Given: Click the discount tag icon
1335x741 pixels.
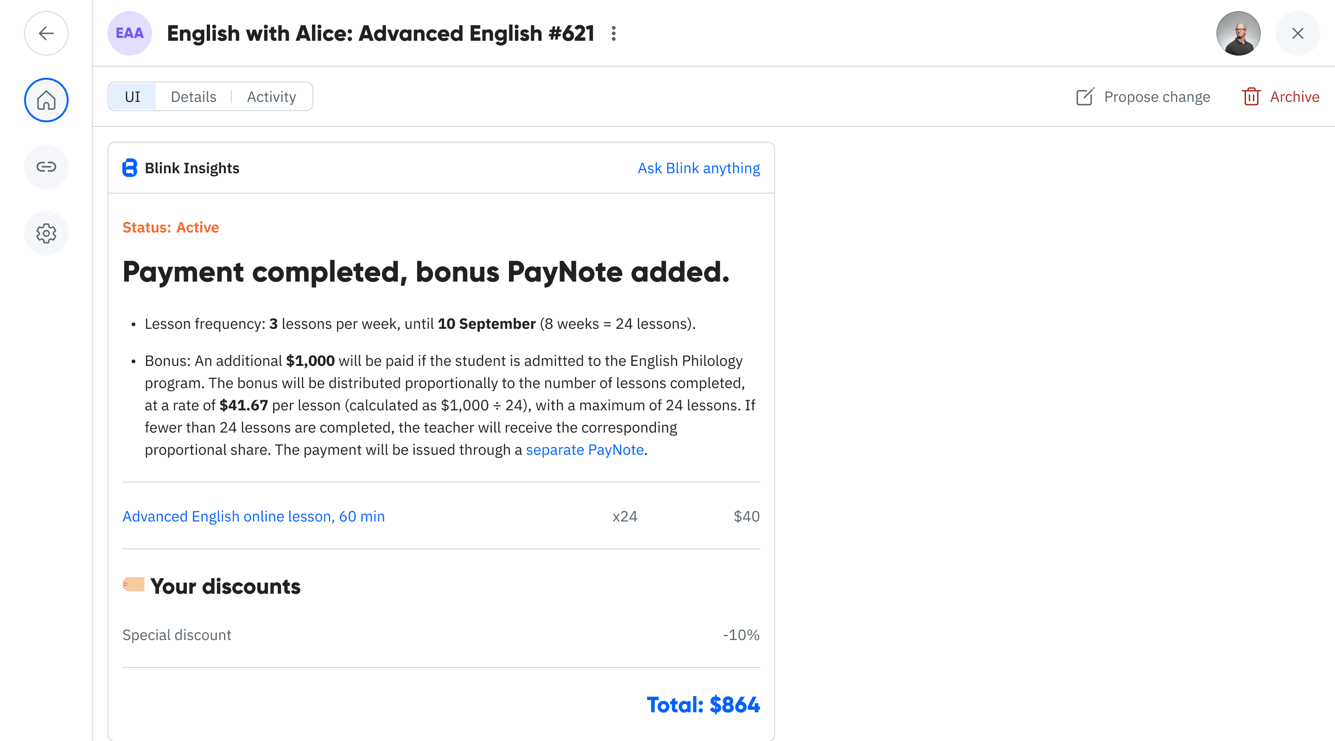Looking at the screenshot, I should coord(133,585).
